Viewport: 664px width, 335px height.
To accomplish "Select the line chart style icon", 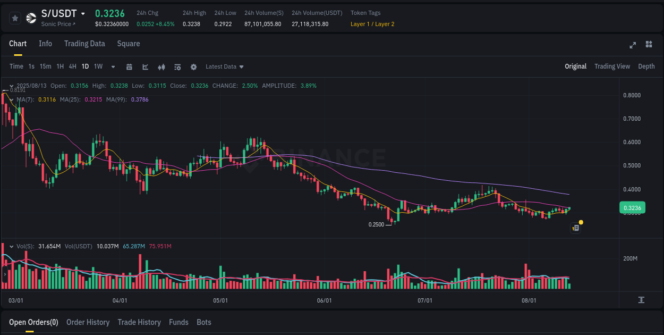I will (145, 66).
